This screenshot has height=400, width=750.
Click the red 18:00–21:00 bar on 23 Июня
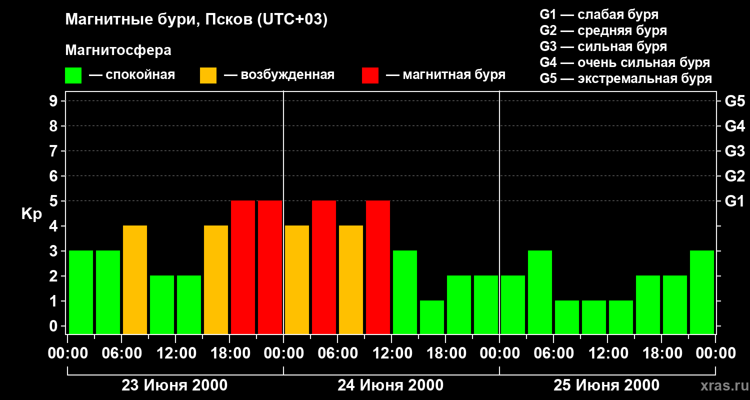pyautogui.click(x=243, y=267)
